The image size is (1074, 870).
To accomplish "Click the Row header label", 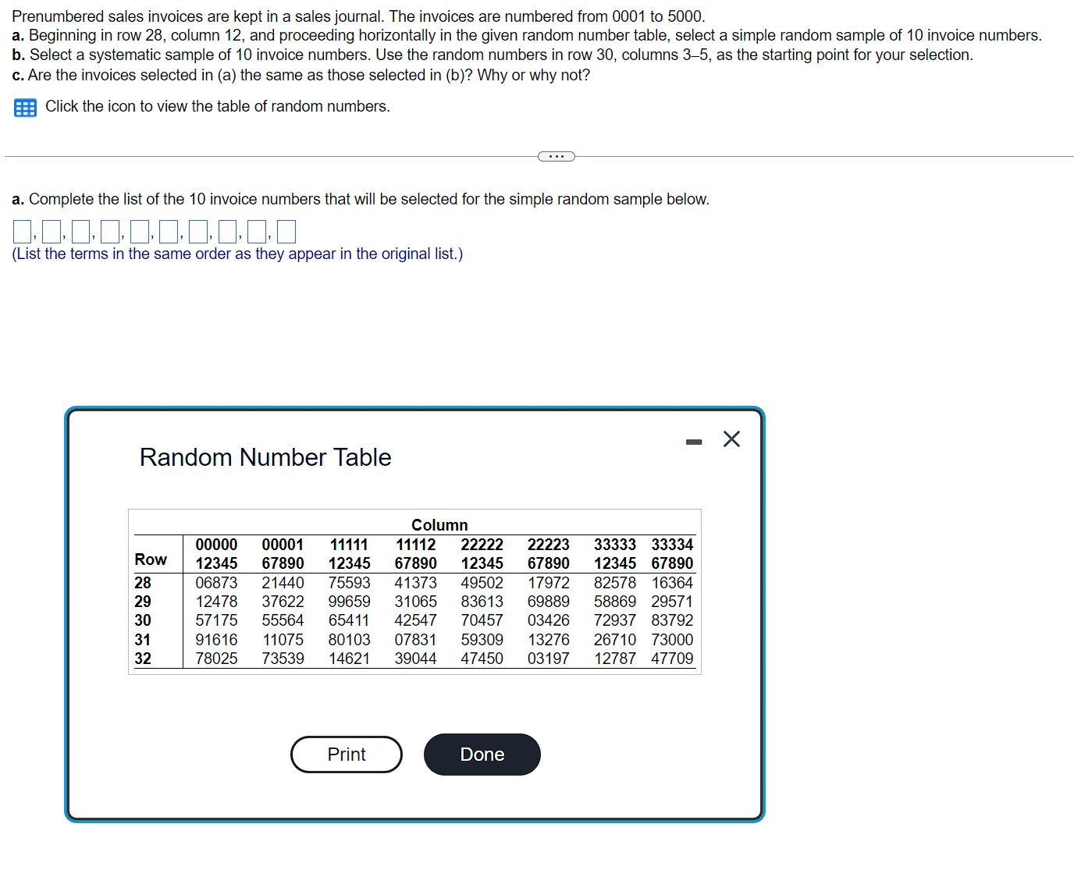I will pyautogui.click(x=151, y=559).
